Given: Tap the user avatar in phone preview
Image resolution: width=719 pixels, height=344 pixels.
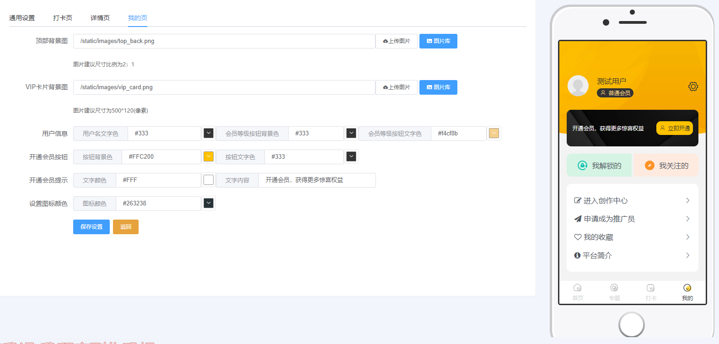Looking at the screenshot, I should click(578, 86).
